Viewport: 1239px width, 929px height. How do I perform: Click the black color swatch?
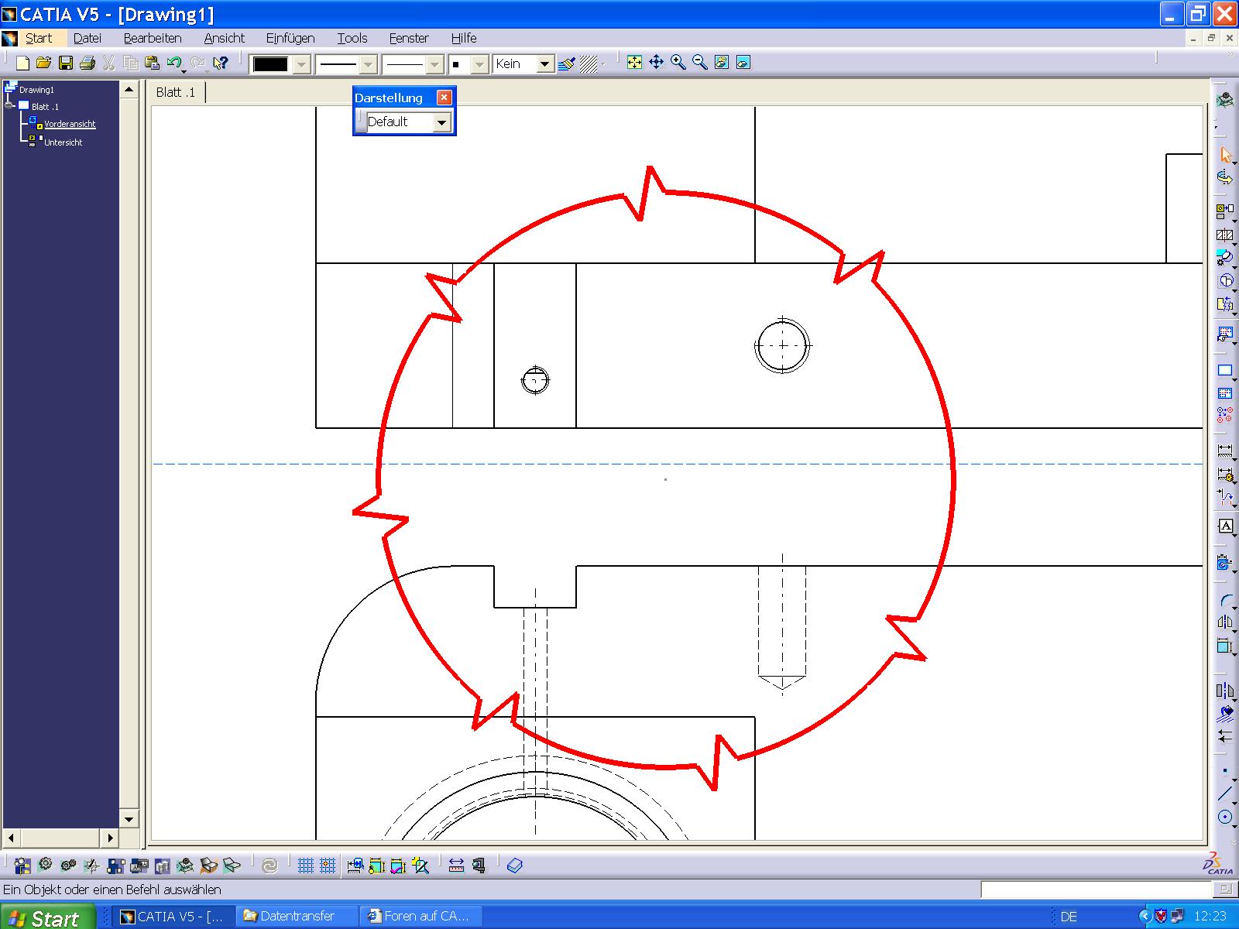(271, 64)
